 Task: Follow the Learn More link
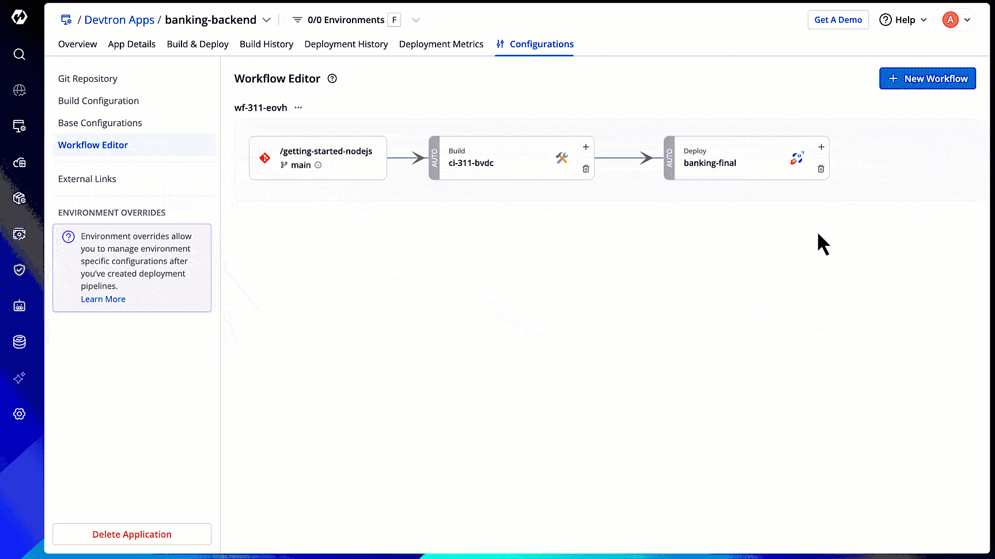point(103,299)
